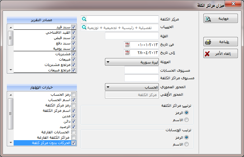The width and height of the screenshot is (244, 157).
Task: Select الرمز radio under ترتيب الحسابات
Action: coord(186,137)
